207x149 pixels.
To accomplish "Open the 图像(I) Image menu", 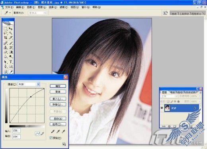I will click(x=31, y=7).
